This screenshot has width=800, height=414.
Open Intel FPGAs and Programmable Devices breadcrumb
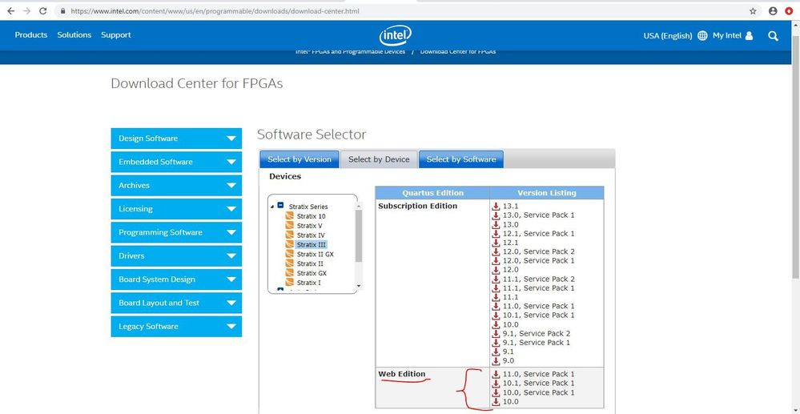coord(351,51)
